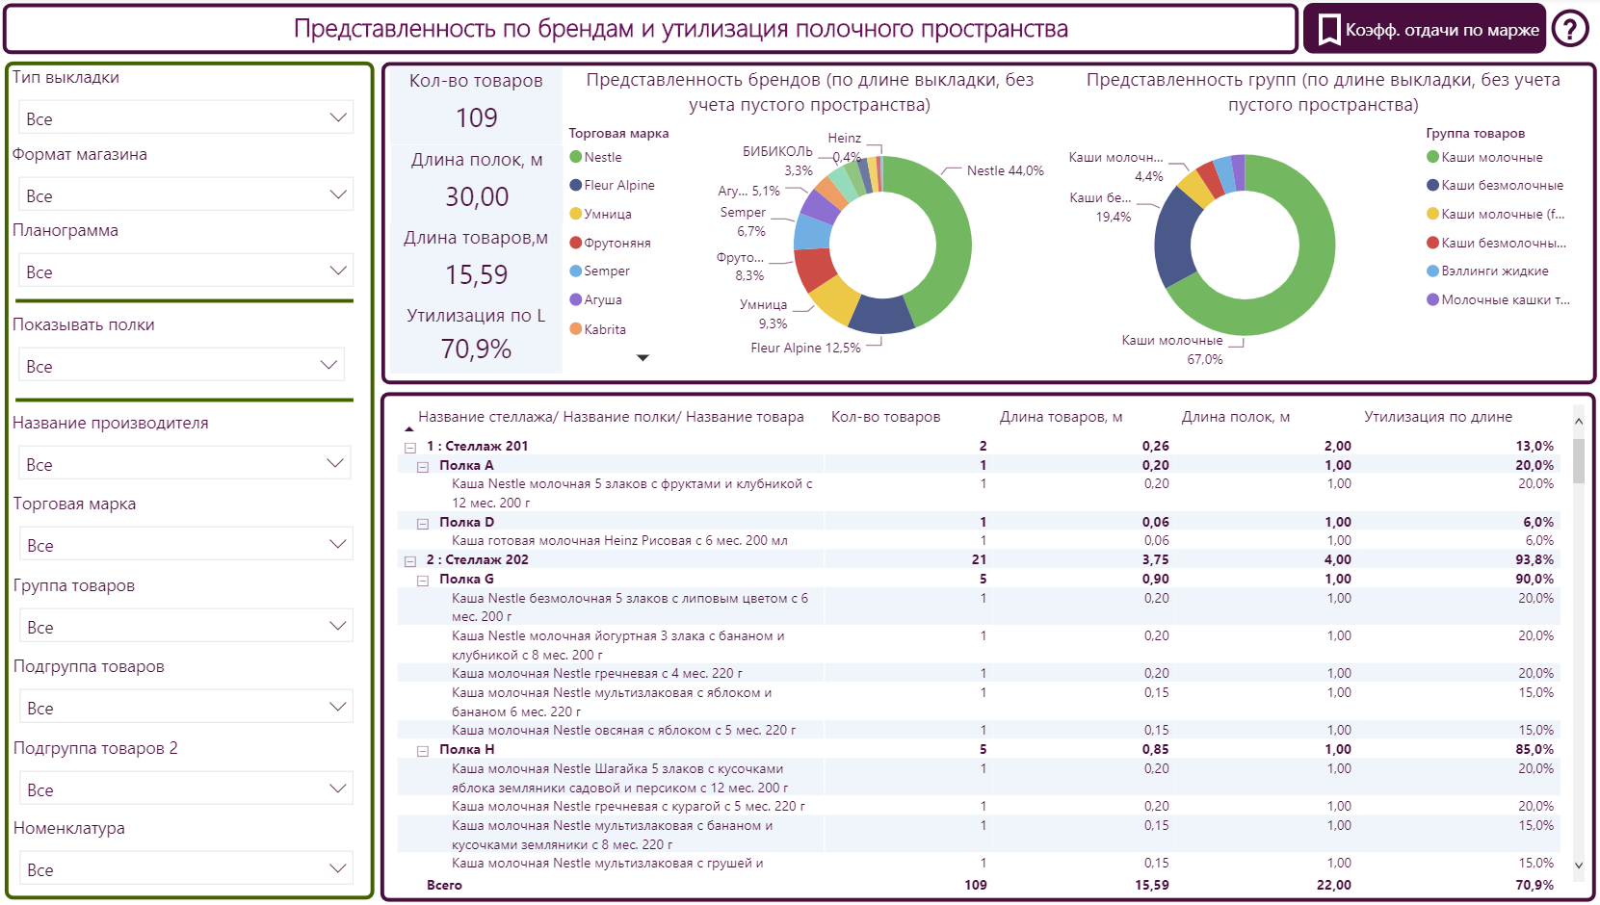
Task: Select Фрутоняня in brand legend
Action: click(611, 243)
